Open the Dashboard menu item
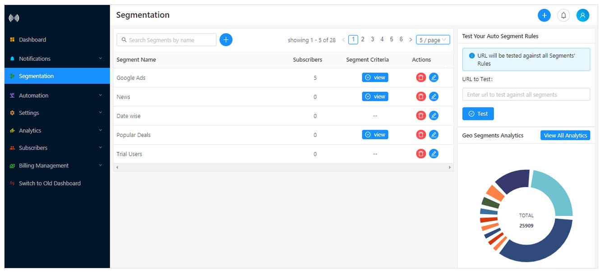 (57, 40)
